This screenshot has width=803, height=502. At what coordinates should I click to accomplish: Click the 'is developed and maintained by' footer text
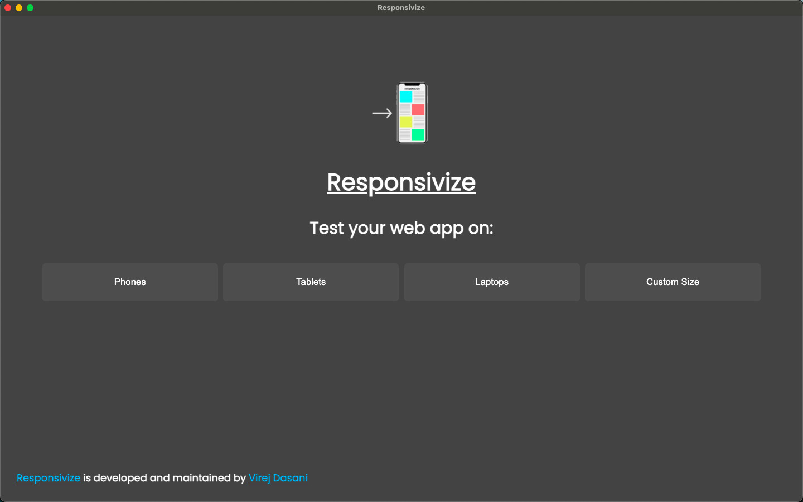tap(165, 478)
